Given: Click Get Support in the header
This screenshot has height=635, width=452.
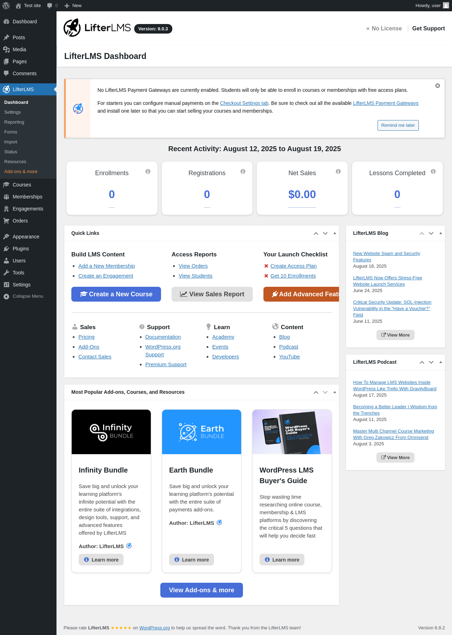Looking at the screenshot, I should coord(428,29).
